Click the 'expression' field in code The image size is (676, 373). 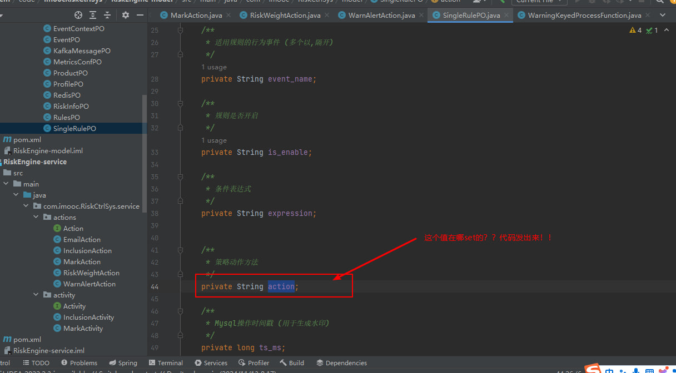click(290, 213)
